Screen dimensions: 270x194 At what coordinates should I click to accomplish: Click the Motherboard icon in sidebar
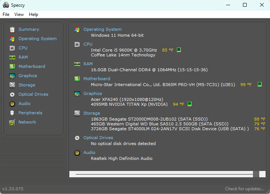[12, 66]
